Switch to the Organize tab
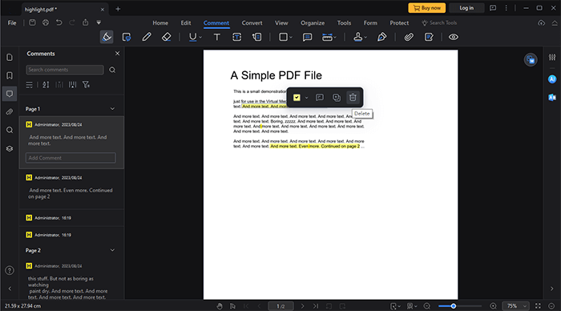 pos(313,23)
